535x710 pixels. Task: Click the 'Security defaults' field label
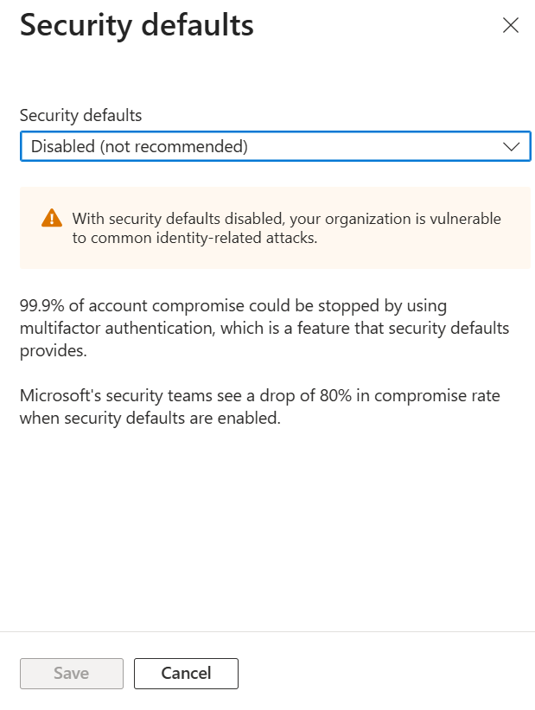coord(80,115)
